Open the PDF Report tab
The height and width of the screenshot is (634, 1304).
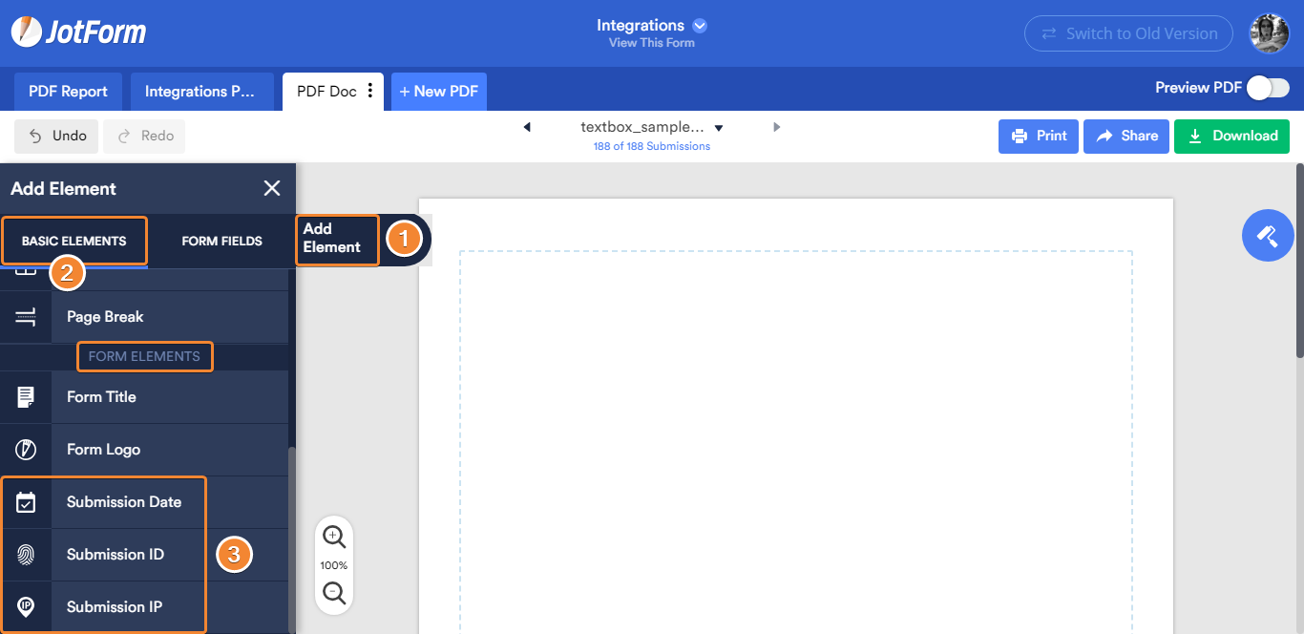(68, 92)
